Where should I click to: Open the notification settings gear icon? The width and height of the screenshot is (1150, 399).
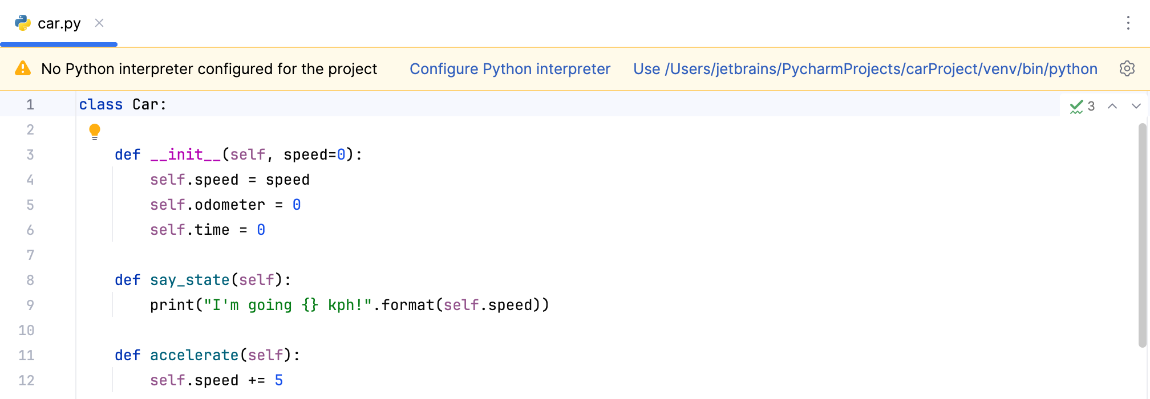pos(1127,69)
